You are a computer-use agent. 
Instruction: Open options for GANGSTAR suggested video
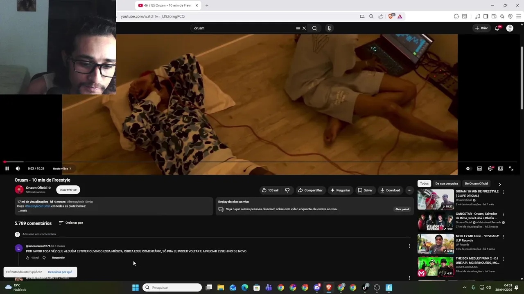[503, 214]
